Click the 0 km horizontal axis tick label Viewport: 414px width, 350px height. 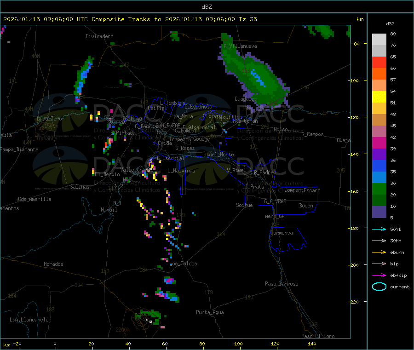tap(55, 344)
